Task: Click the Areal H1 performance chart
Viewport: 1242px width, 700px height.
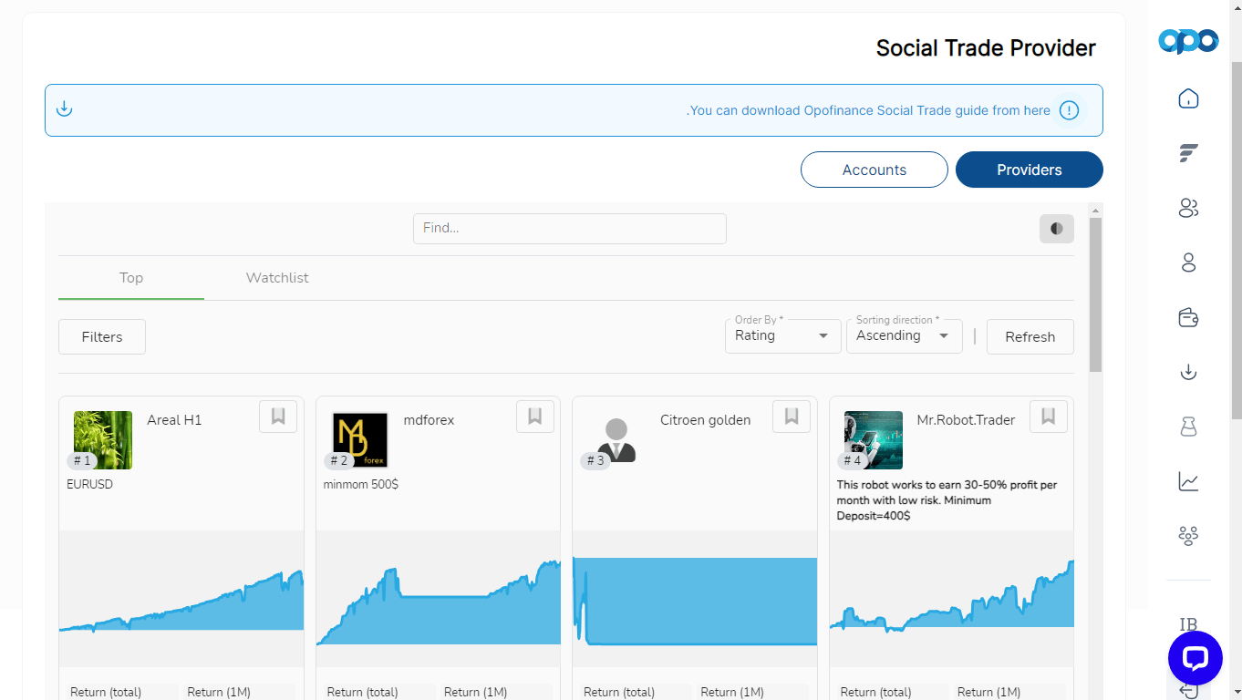Action: click(x=181, y=599)
